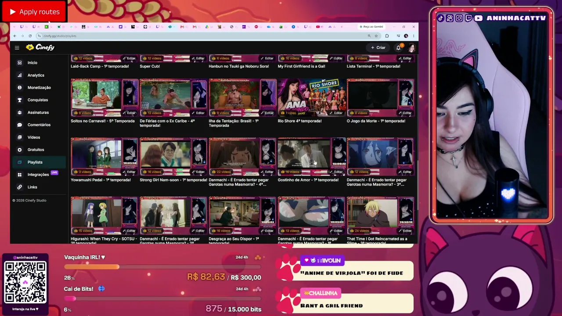
Task: Open the Laid-Back Camp playlist title
Action: pos(100,66)
